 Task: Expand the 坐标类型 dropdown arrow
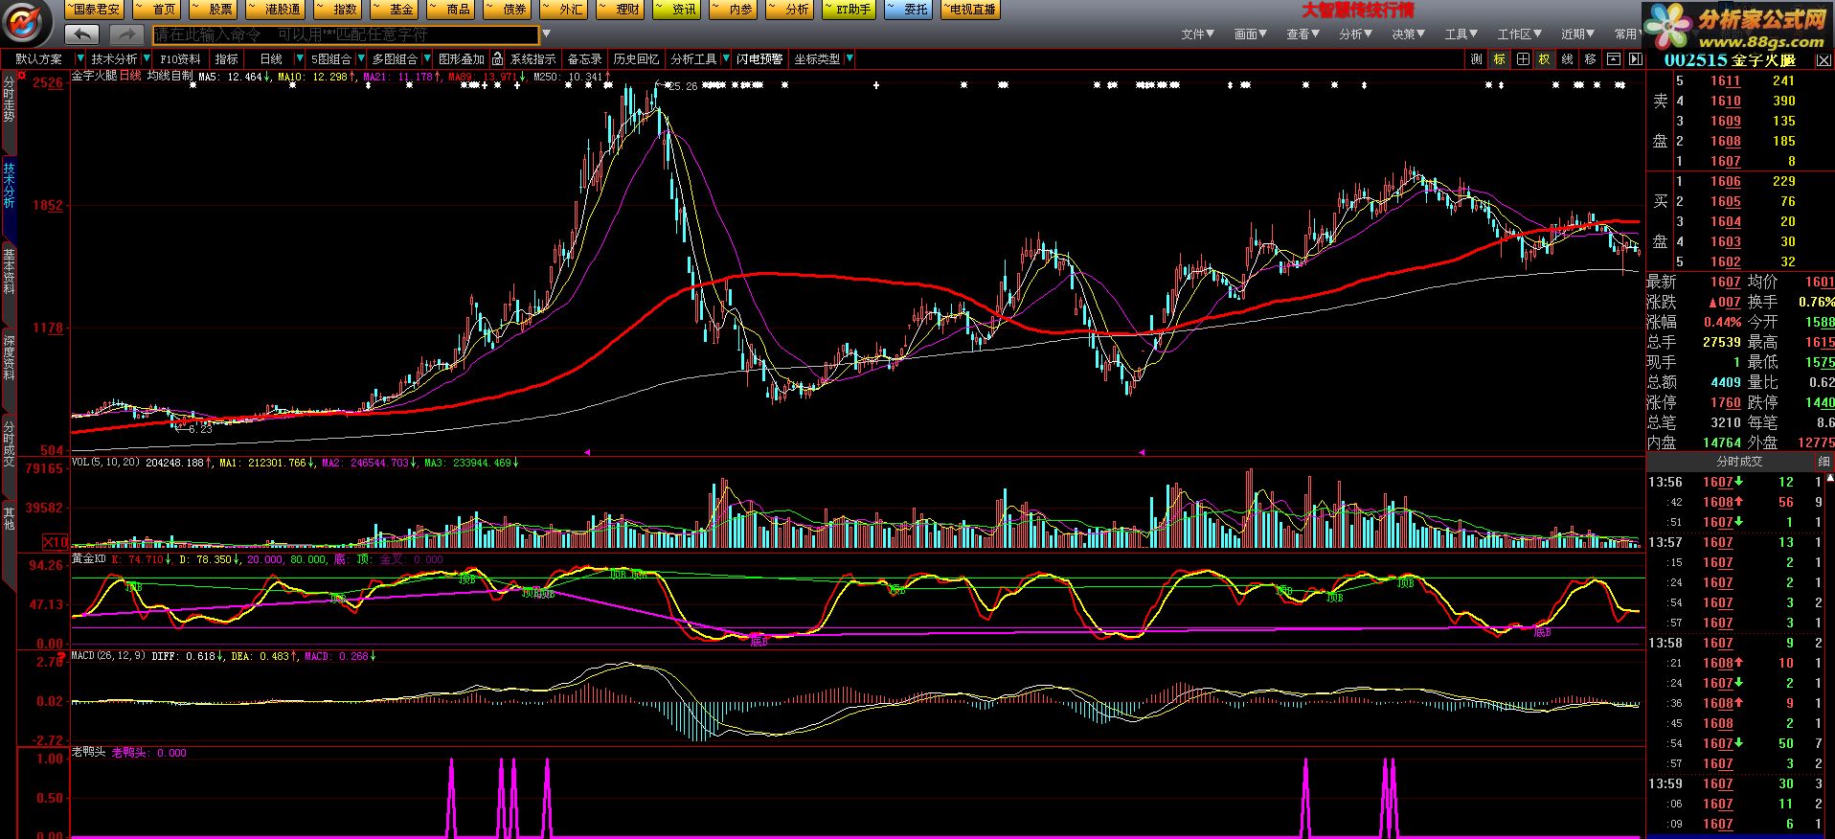pos(850,59)
